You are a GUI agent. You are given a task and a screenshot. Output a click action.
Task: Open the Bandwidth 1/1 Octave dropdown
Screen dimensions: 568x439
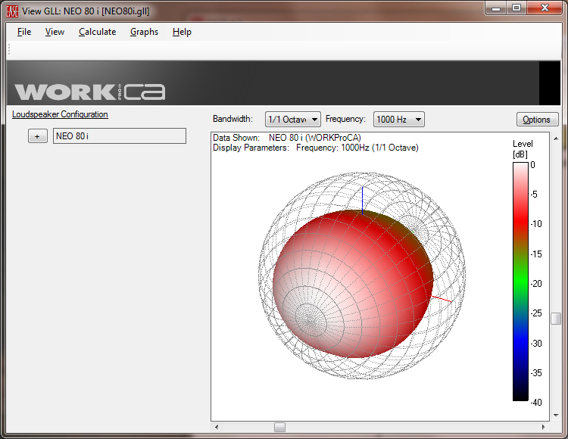pyautogui.click(x=292, y=120)
